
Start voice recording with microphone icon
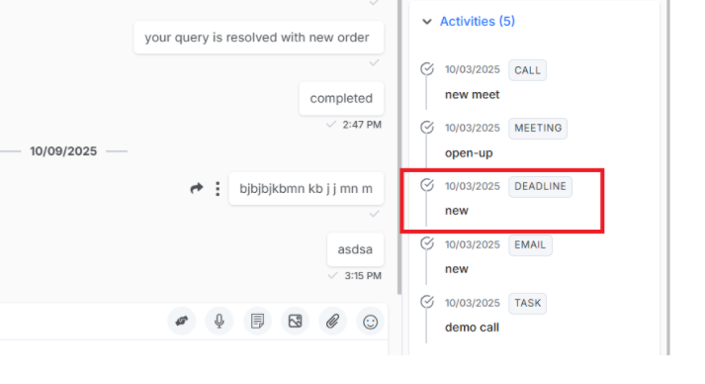tap(220, 321)
